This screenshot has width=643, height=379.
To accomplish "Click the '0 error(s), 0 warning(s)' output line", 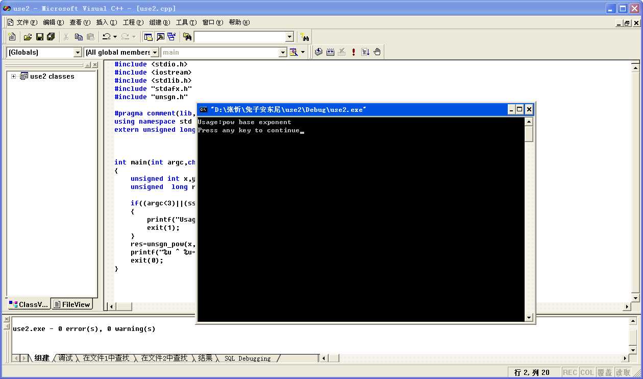I will pos(84,329).
